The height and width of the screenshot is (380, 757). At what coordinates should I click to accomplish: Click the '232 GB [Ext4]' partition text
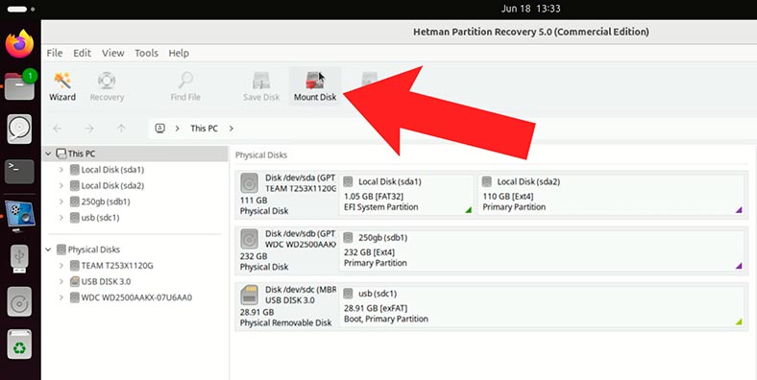coord(369,252)
